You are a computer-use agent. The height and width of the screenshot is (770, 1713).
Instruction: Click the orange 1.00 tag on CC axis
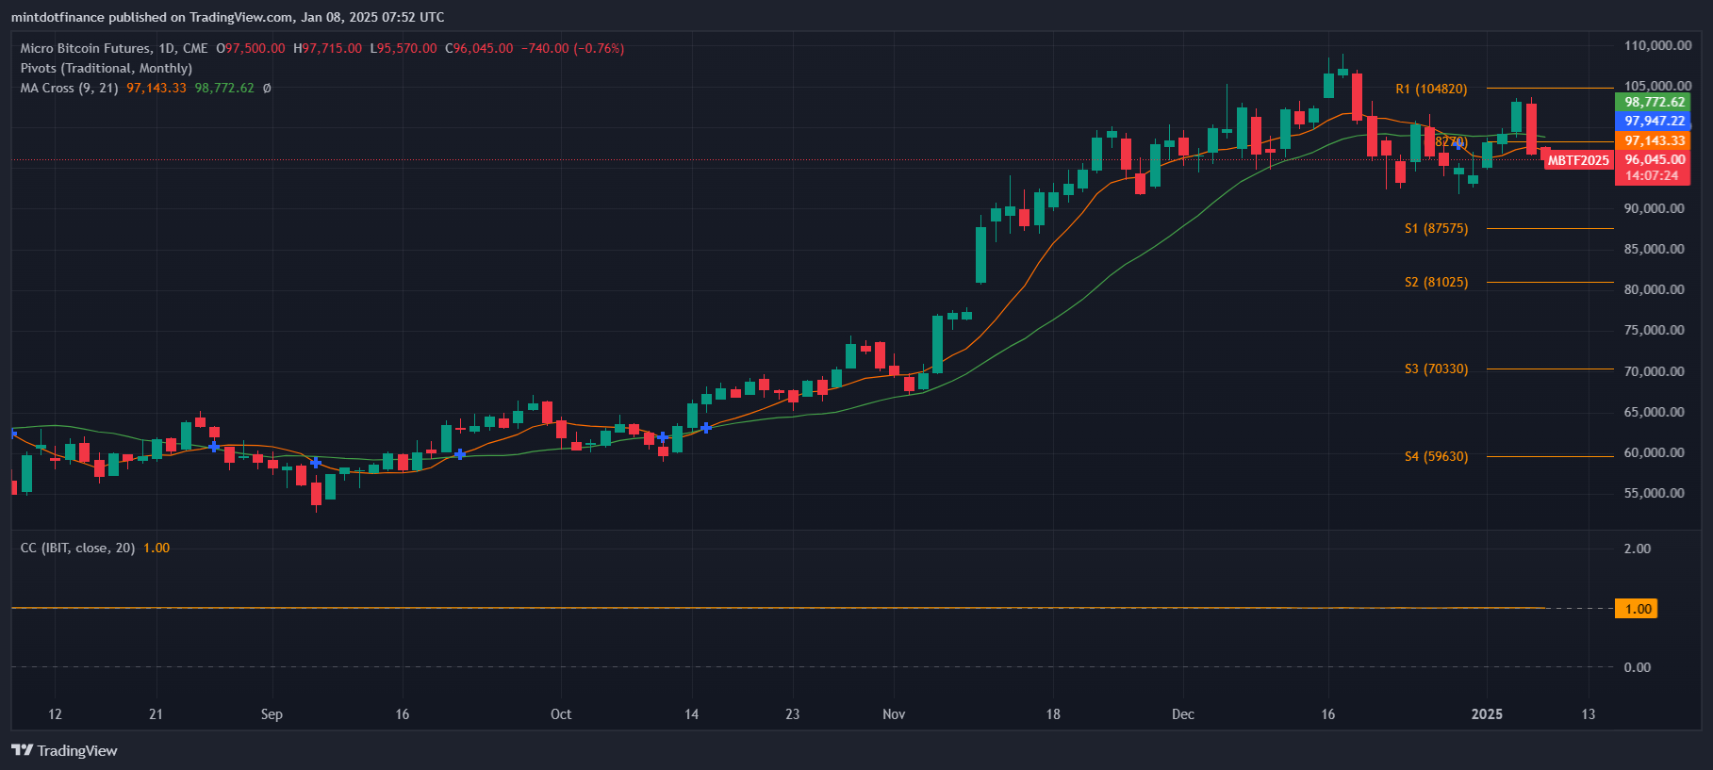coord(1637,609)
